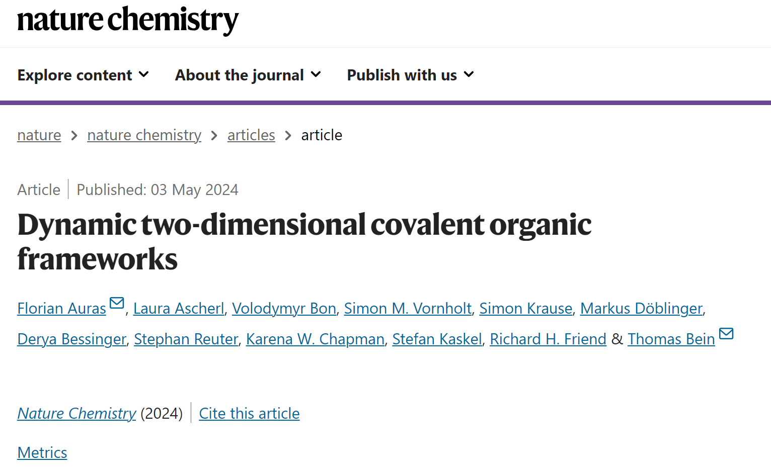The width and height of the screenshot is (771, 473).
Task: Expand the About the journal chevron
Action: tap(316, 74)
